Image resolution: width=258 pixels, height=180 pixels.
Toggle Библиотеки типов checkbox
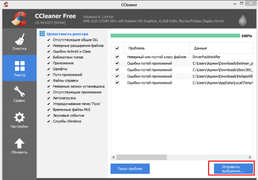click(x=49, y=57)
